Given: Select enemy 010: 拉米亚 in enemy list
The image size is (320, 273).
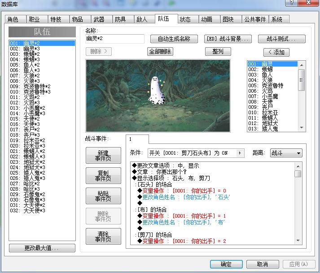Looking at the screenshot, I should tap(272, 112).
